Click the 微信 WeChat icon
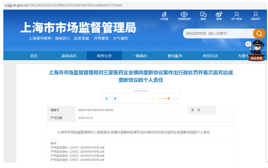 [203, 16]
